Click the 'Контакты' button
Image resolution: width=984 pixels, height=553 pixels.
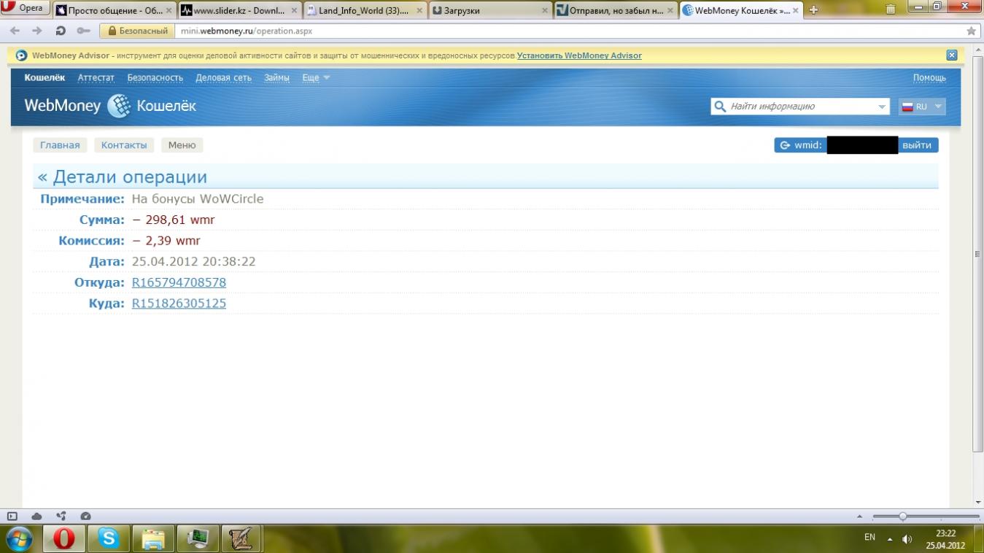coord(124,145)
